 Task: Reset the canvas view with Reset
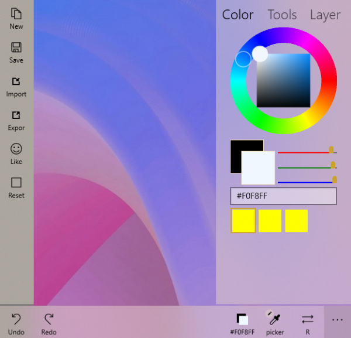click(x=16, y=188)
